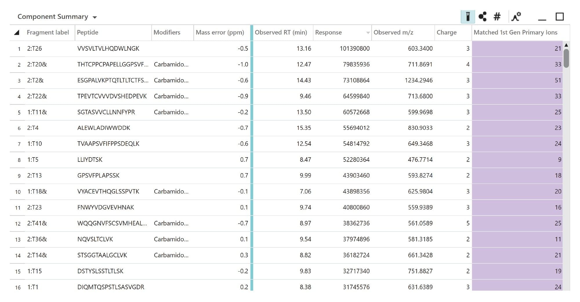Image resolution: width=580 pixels, height=302 pixels.
Task: Select peptide NQVSLTCLVK
Action: [x=95, y=239]
